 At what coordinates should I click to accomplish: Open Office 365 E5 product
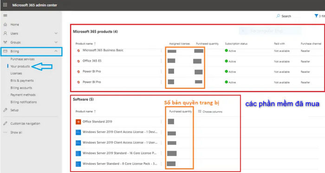(x=92, y=61)
